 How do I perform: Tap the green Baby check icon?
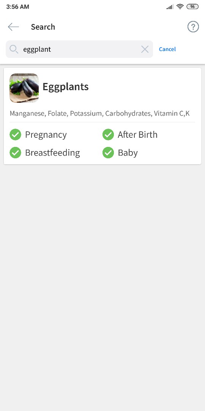(108, 153)
